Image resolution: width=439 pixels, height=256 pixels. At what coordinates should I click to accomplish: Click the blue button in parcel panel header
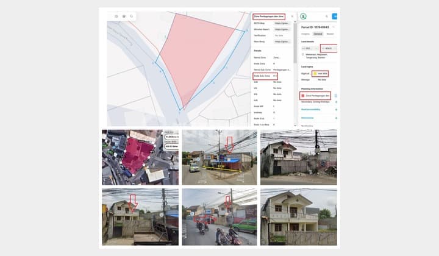334,16
